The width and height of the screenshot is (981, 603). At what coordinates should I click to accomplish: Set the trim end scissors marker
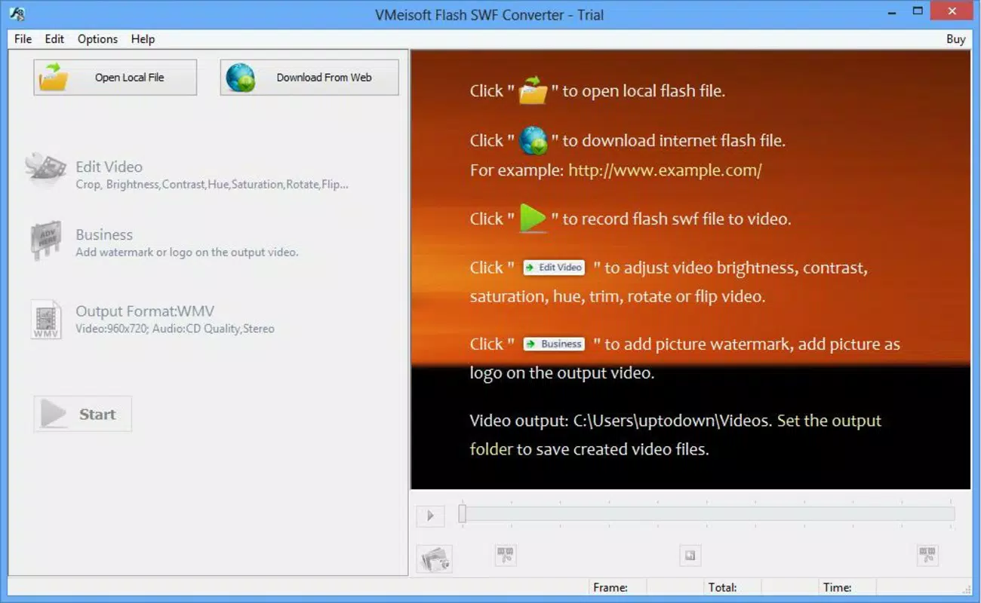[x=927, y=556]
